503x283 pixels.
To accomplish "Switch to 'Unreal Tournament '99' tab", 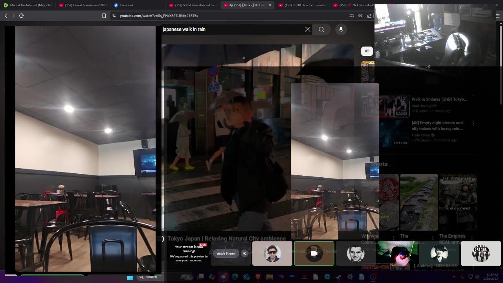I will click(83, 5).
